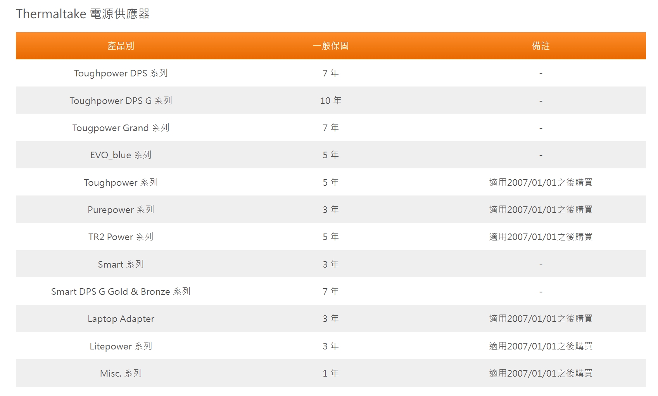Select Smart DPS G Gold & Bronze 系列
Image resolution: width=658 pixels, height=396 pixels.
121,291
